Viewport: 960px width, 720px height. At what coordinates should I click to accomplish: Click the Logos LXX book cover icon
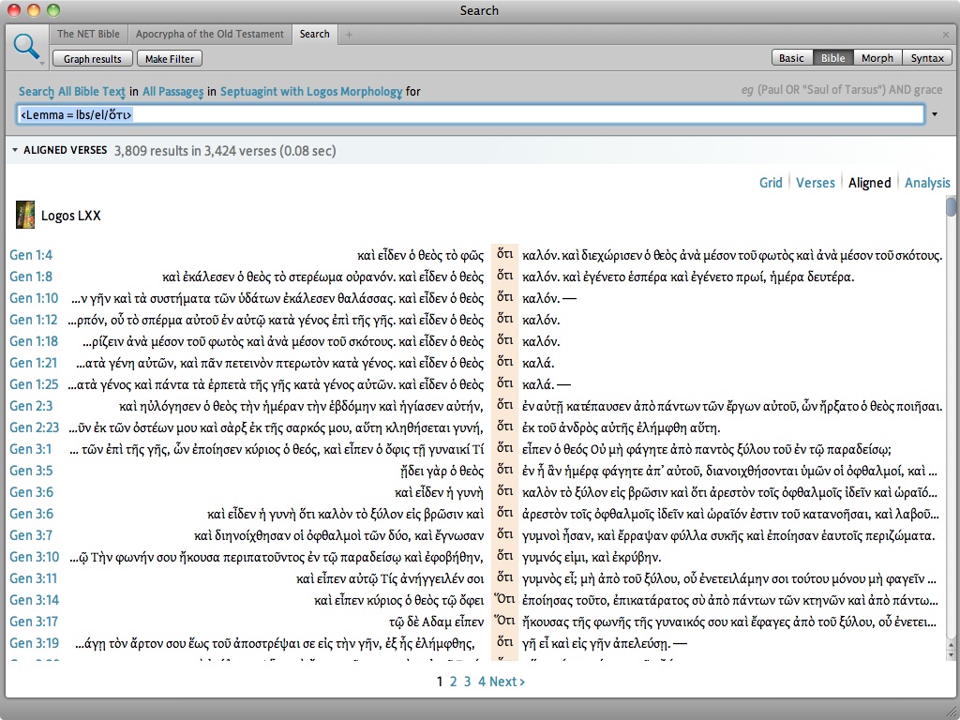[x=25, y=215]
